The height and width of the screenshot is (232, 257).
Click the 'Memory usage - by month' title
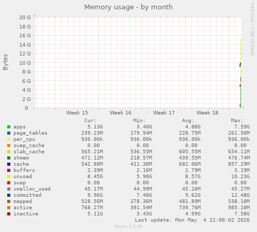(128, 7)
